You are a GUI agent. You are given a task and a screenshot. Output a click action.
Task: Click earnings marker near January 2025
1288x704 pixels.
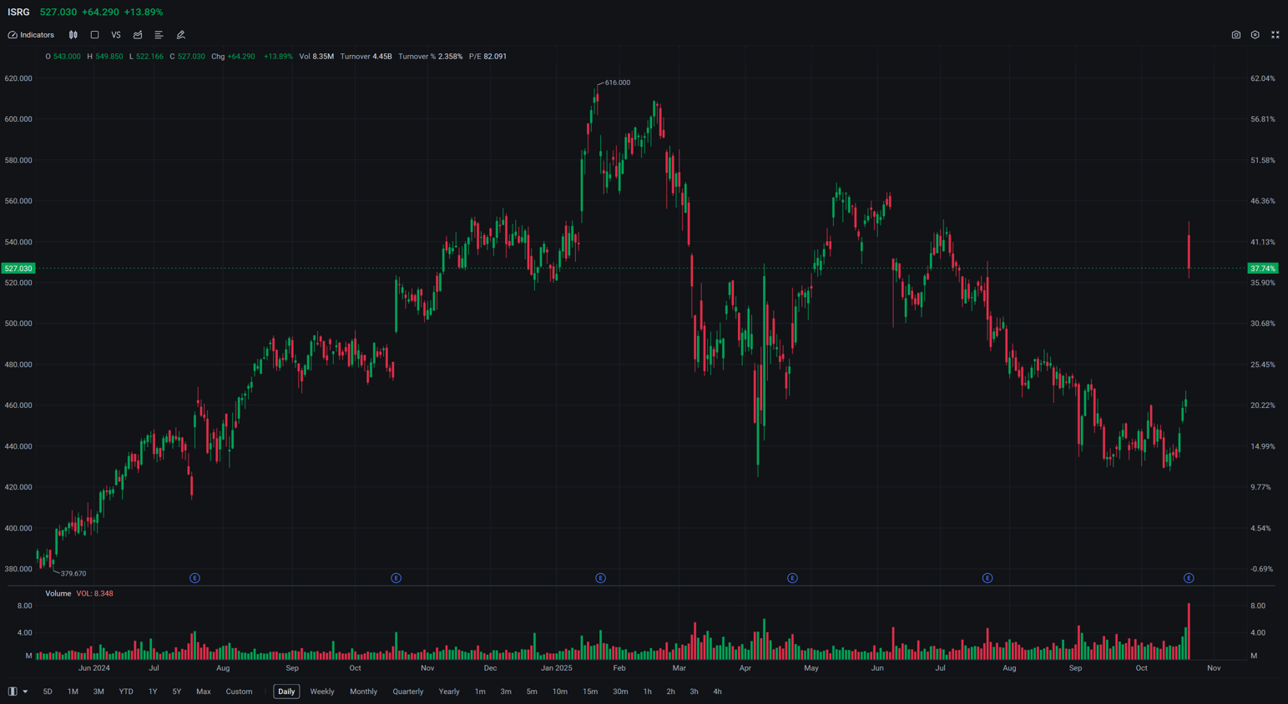tap(600, 578)
